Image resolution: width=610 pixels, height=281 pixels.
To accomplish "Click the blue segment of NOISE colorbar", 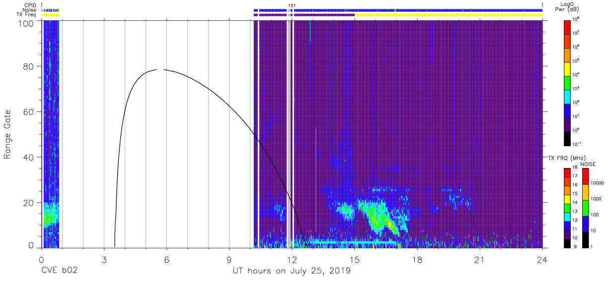I will (x=585, y=224).
